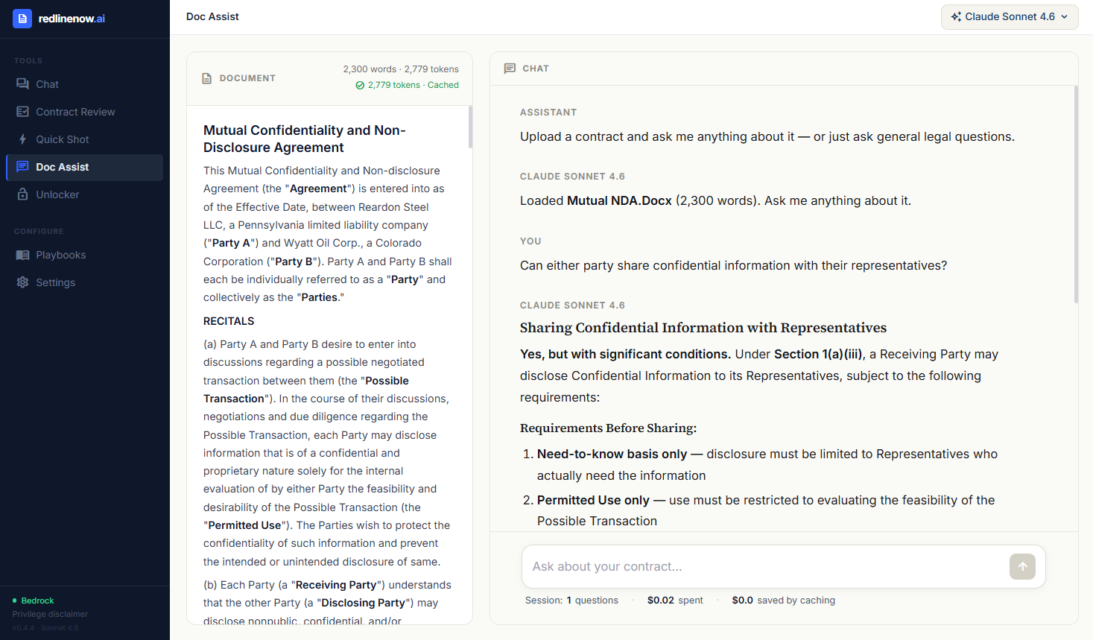The width and height of the screenshot is (1093, 640).
Task: Click the DOCUMENT panel heading
Action: (x=247, y=78)
